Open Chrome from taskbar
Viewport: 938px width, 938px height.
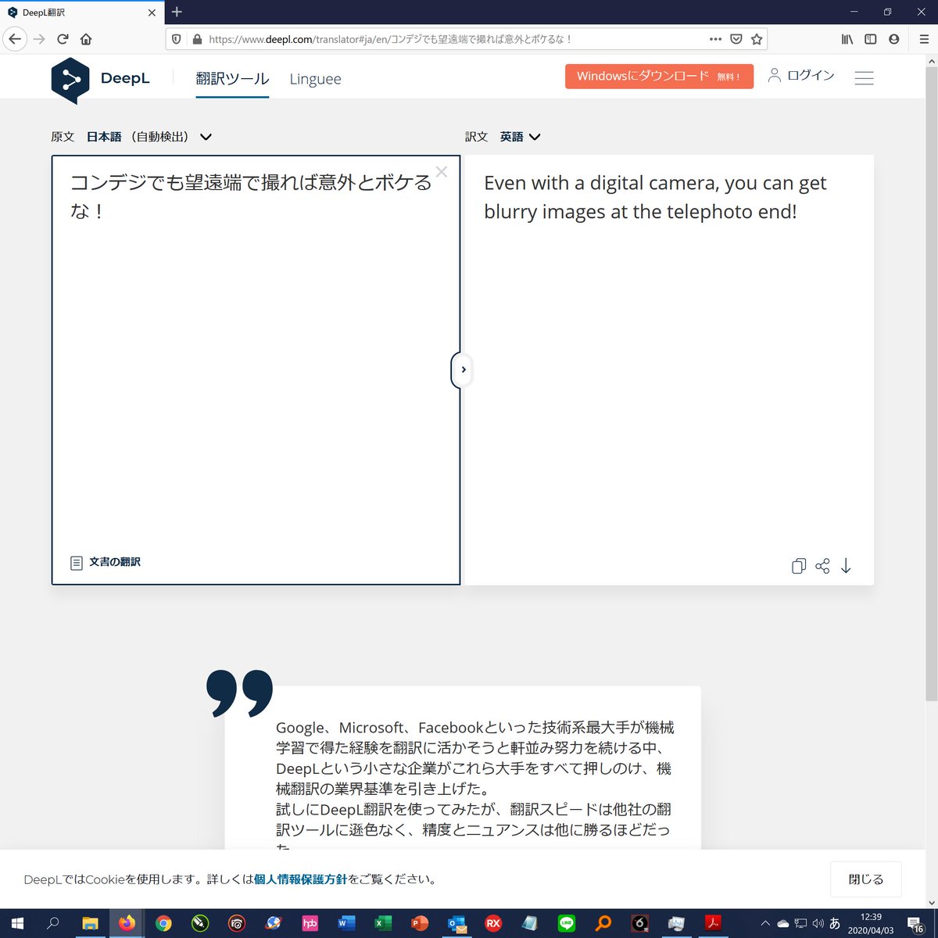tap(163, 923)
